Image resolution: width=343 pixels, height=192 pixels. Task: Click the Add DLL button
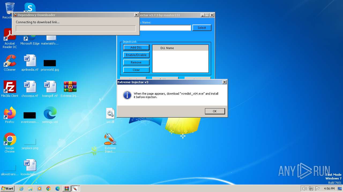click(x=136, y=47)
